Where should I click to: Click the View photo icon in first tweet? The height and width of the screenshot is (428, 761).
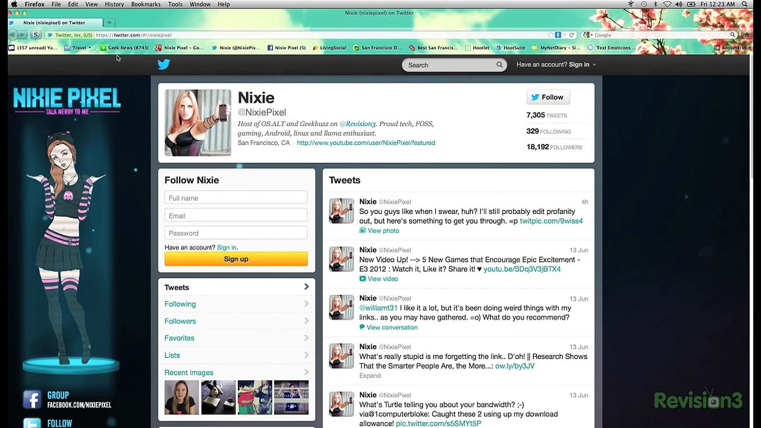[x=362, y=231]
